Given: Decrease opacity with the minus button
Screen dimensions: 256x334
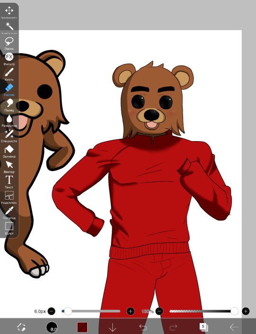Looking at the screenshot, I should [159, 311].
